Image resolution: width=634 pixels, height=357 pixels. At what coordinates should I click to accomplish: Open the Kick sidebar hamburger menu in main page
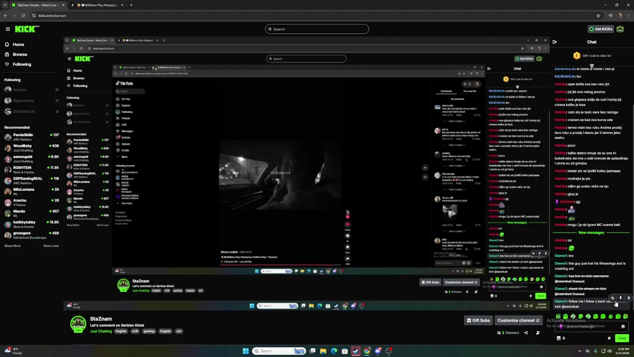click(x=7, y=29)
